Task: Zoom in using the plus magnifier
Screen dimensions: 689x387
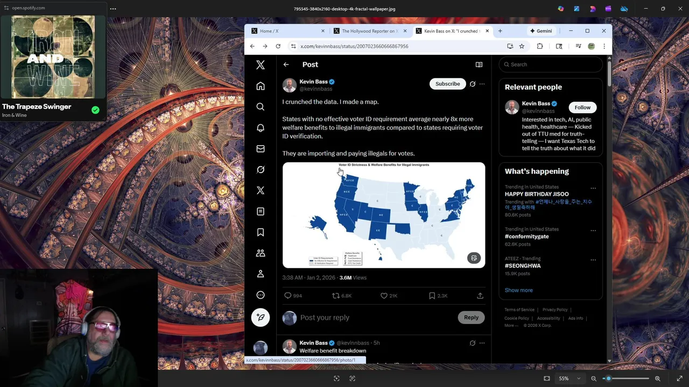Action: click(x=657, y=378)
